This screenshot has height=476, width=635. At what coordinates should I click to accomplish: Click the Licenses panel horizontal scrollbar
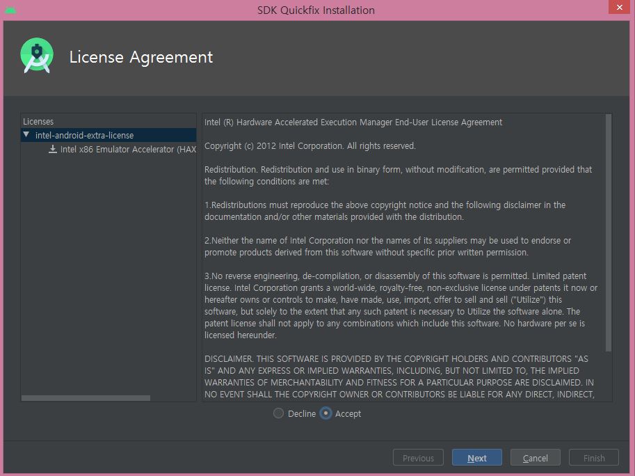(x=86, y=398)
